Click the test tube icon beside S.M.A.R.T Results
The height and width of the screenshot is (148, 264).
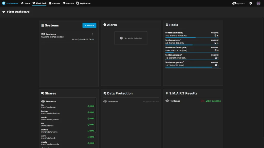[x=167, y=93]
